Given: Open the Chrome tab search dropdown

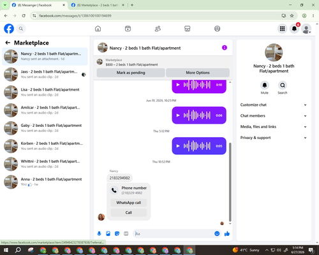Looking at the screenshot, I should pos(5,5).
